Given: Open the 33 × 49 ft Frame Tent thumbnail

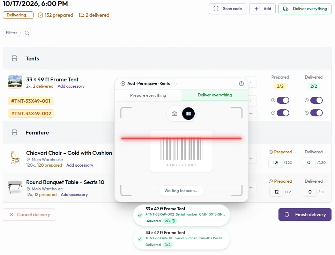Looking at the screenshot, I should point(15,82).
